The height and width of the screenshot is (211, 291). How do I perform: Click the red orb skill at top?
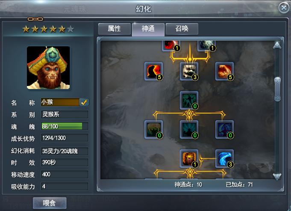tap(171, 46)
